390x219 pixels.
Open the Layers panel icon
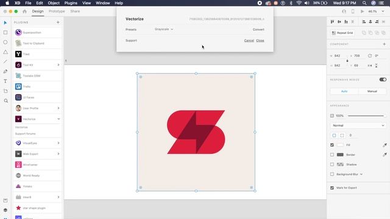tap(5, 210)
